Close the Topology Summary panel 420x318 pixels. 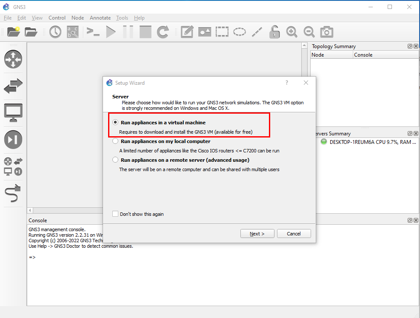pos(416,46)
